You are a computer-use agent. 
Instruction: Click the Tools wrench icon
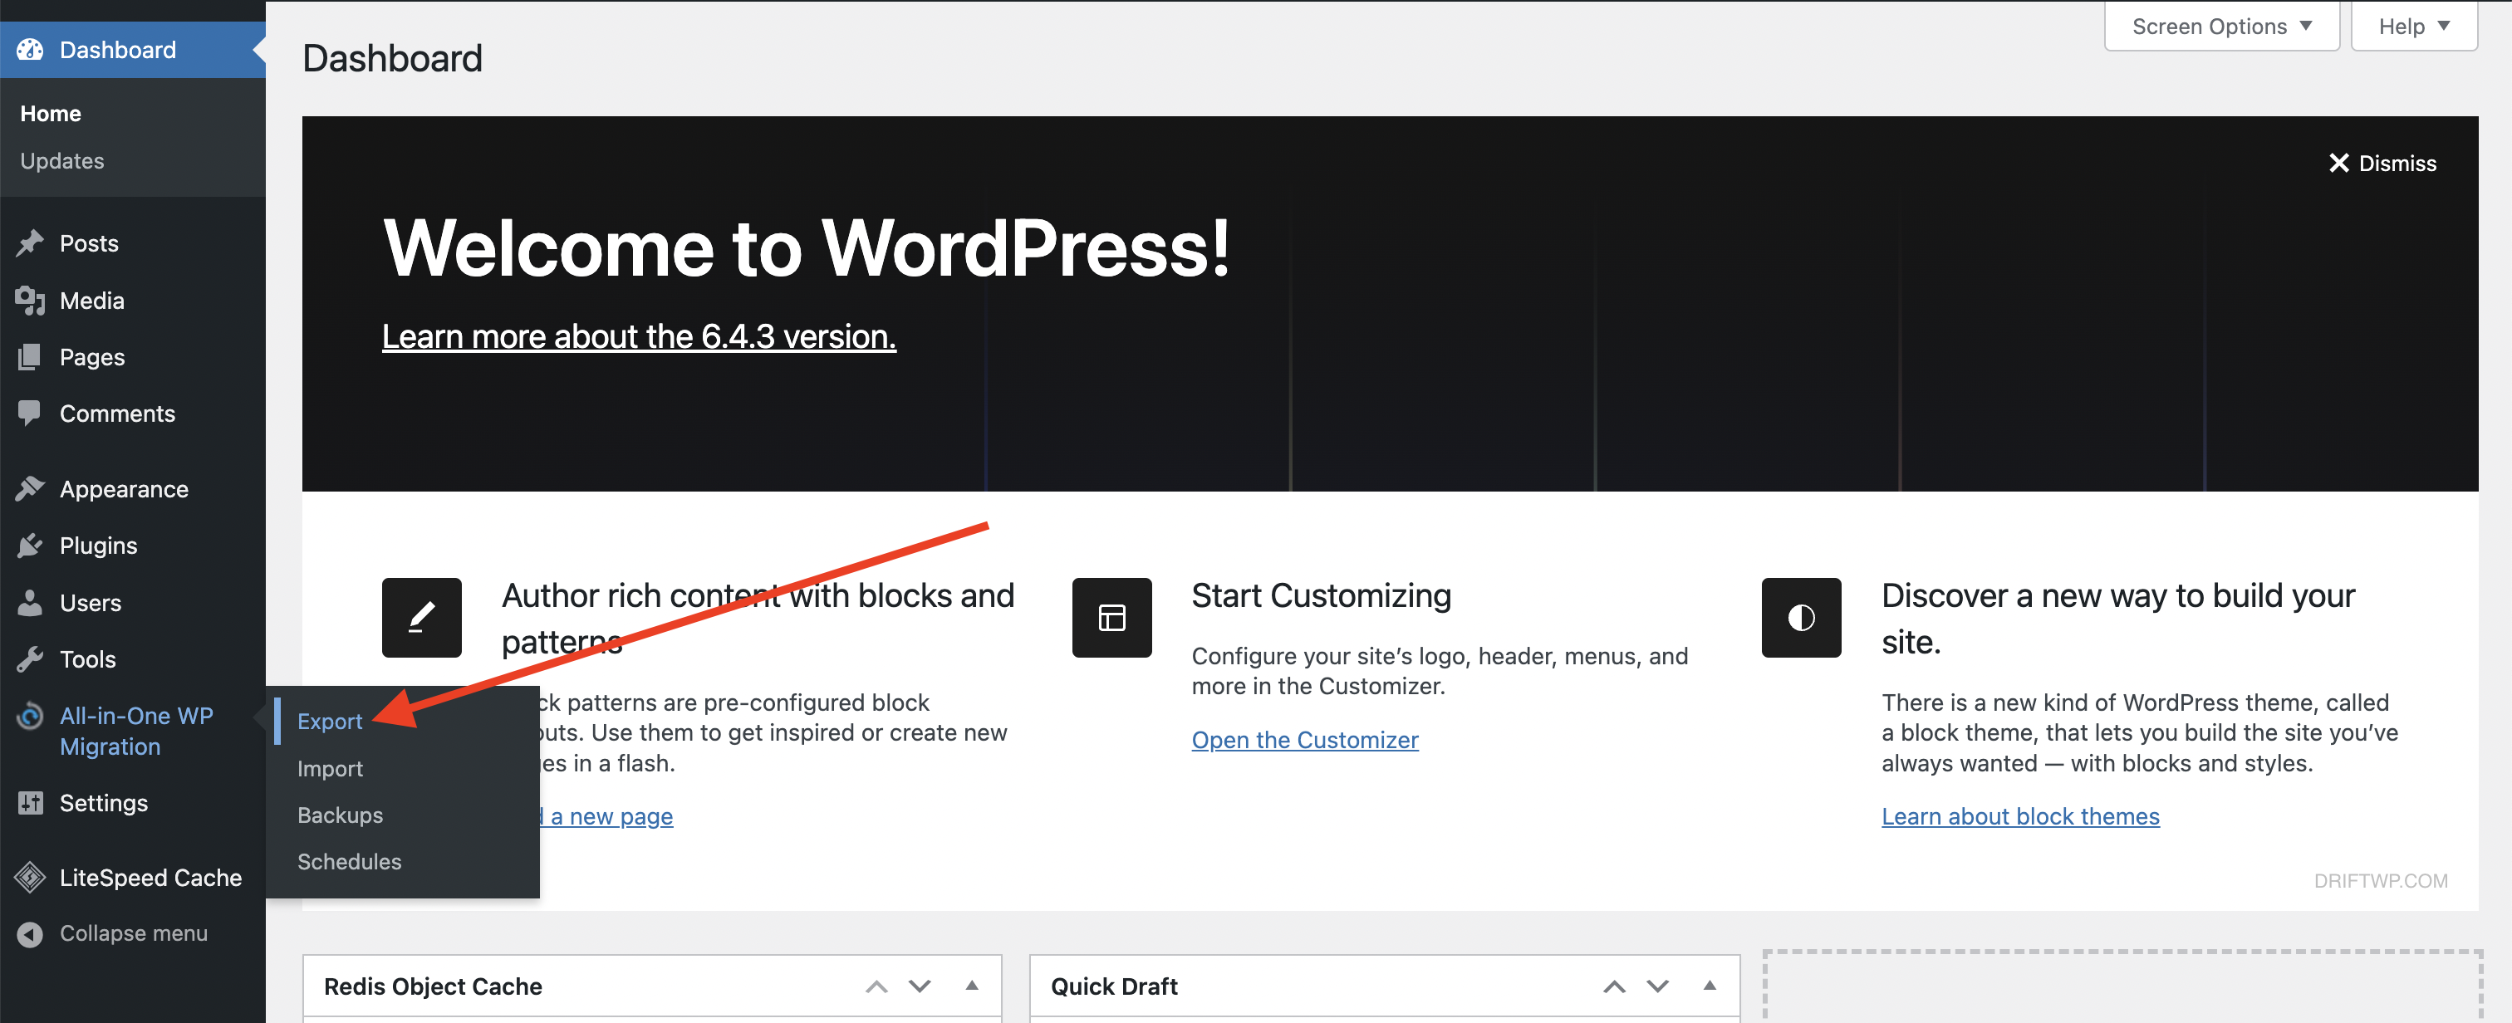[30, 659]
